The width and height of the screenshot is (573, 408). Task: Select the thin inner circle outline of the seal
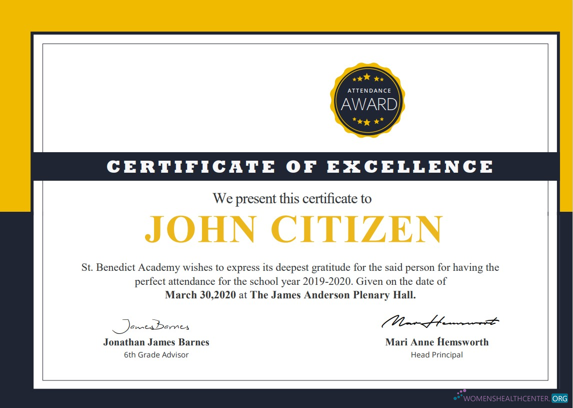336,100
